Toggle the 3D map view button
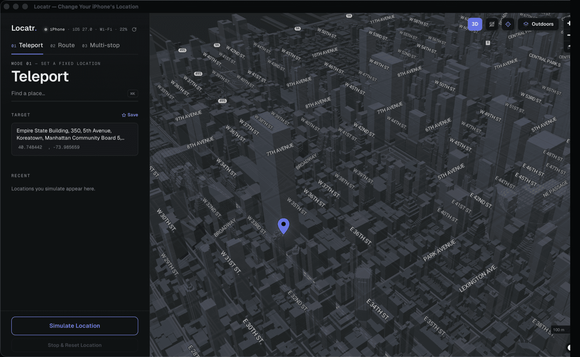 [x=475, y=24]
